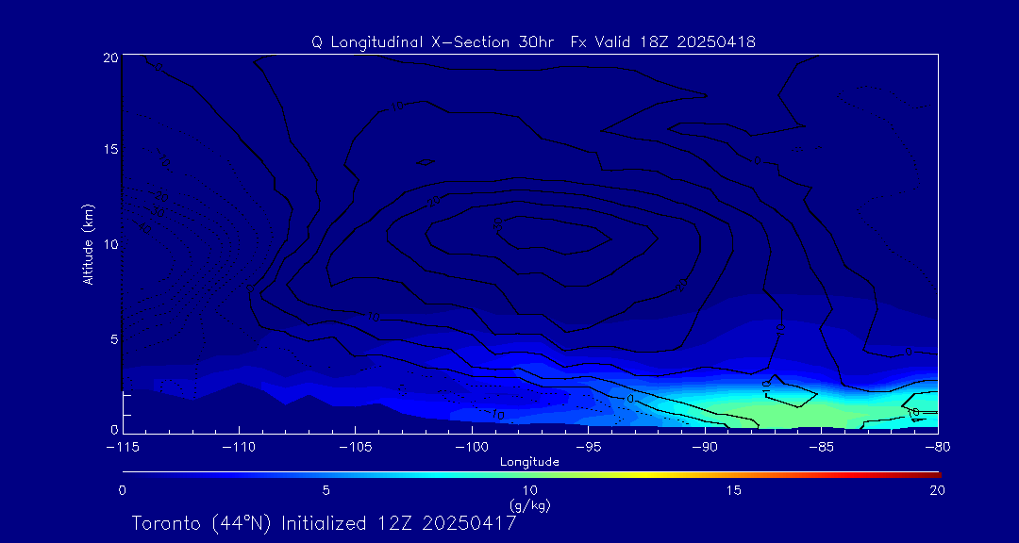The height and width of the screenshot is (543, 1019).
Task: Click the "Toronto (44°N)" footer text
Action: point(203,523)
